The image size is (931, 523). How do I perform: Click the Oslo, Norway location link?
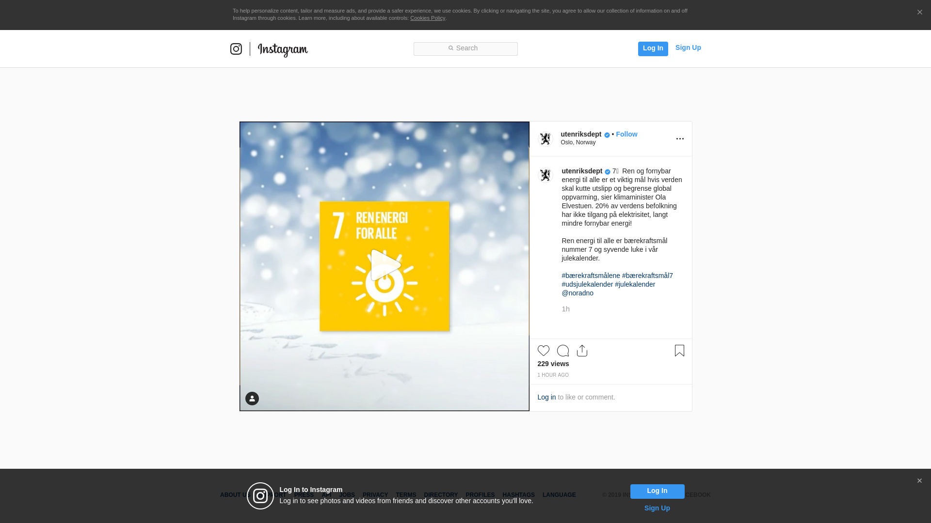click(578, 142)
